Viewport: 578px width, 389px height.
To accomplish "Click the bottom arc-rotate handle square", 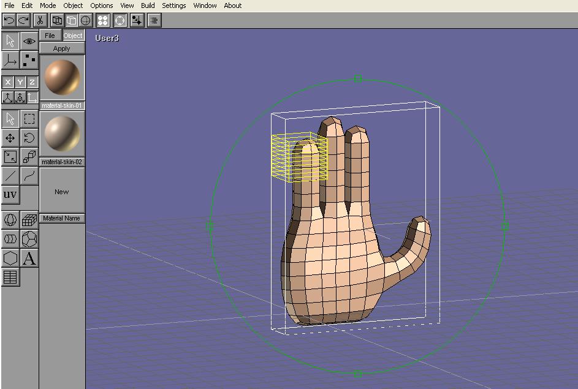I will (357, 374).
